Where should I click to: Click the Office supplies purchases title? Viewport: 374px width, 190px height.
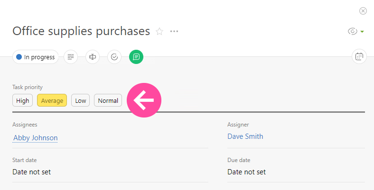pyautogui.click(x=81, y=31)
